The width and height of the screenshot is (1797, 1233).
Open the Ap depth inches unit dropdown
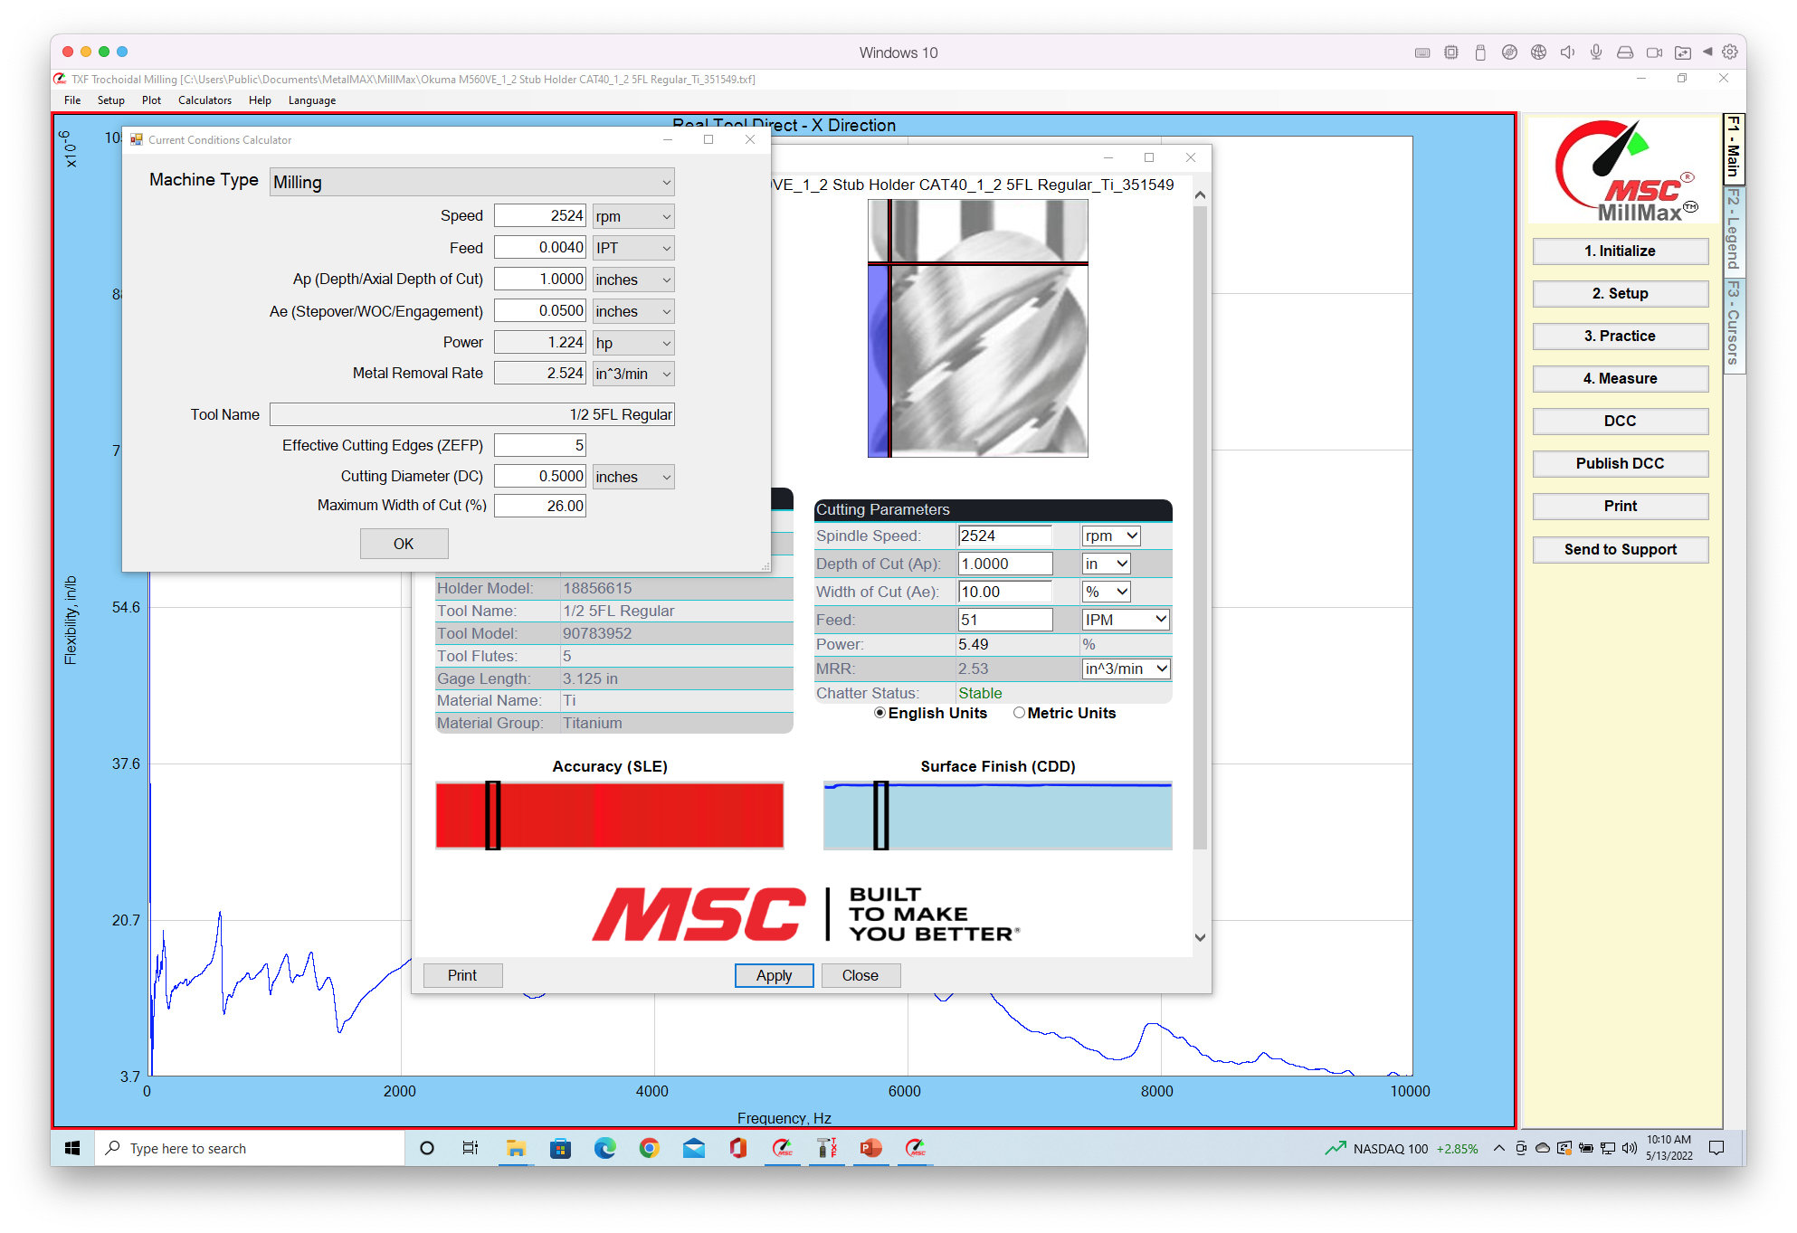pos(633,280)
